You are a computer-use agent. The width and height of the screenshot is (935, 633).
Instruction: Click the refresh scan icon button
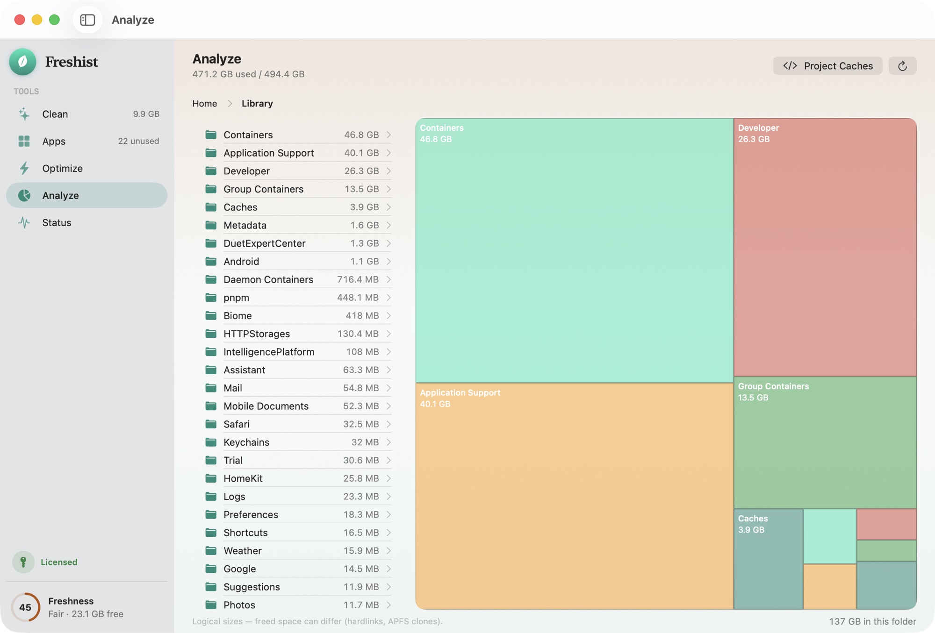(902, 66)
